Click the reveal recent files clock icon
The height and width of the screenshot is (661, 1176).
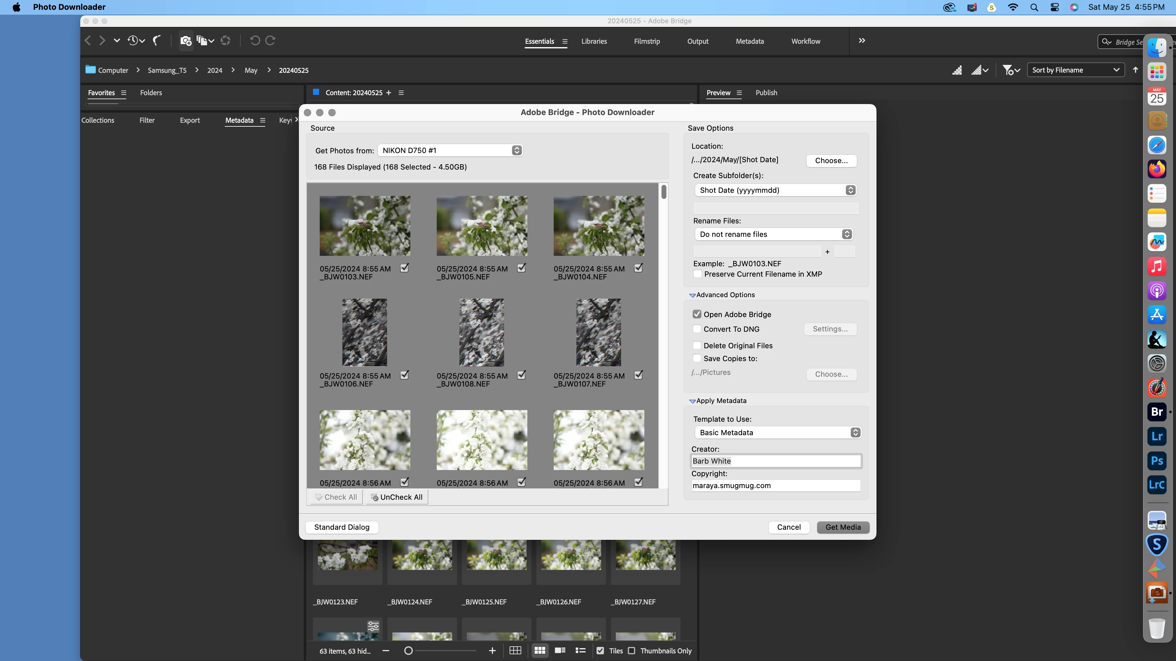tap(133, 41)
